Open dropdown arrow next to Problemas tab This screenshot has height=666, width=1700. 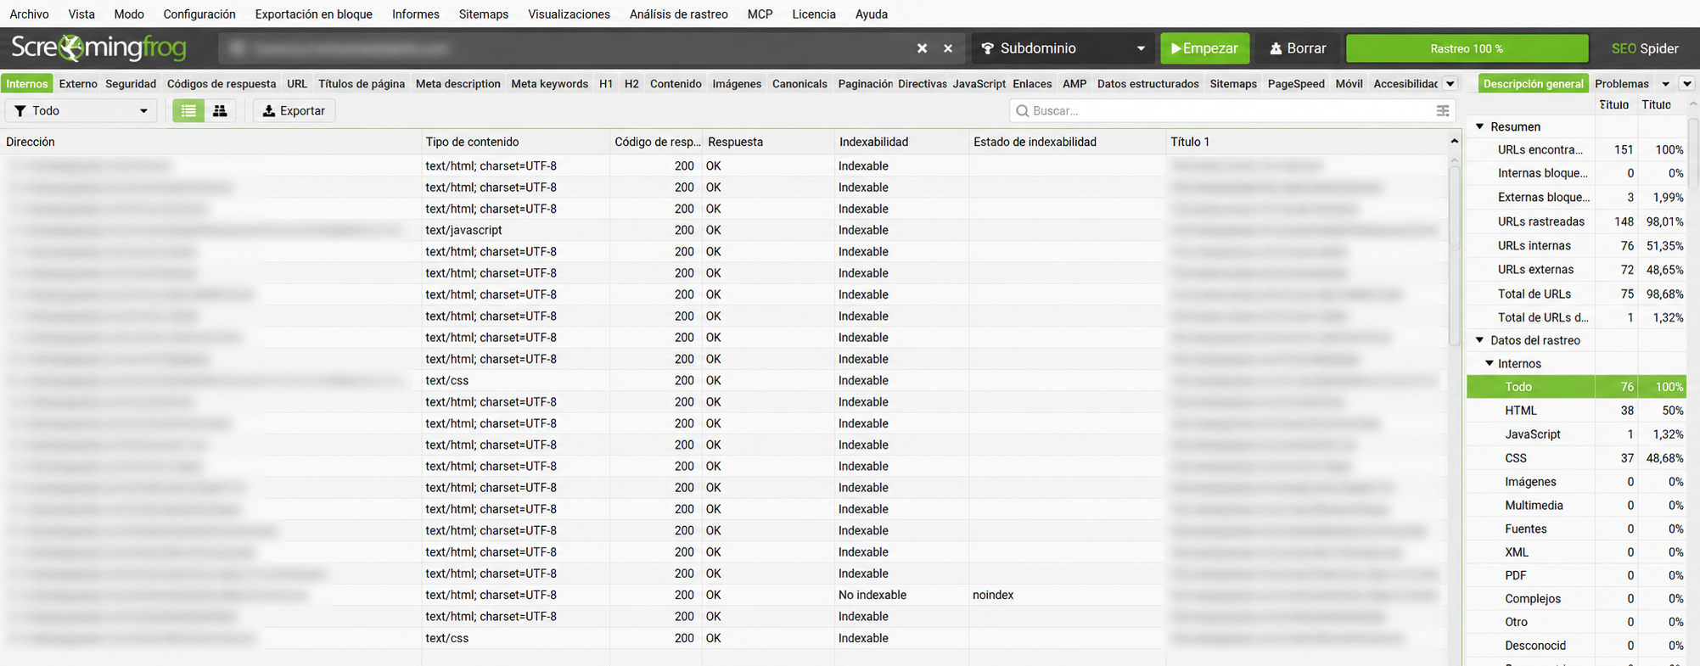[x=1665, y=84]
